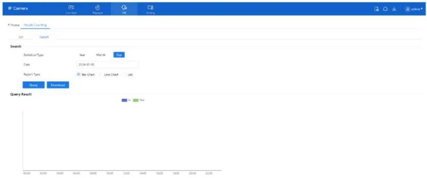Image resolution: width=427 pixels, height=178 pixels.
Task: Open the alarm bell notifications
Action: point(386,9)
